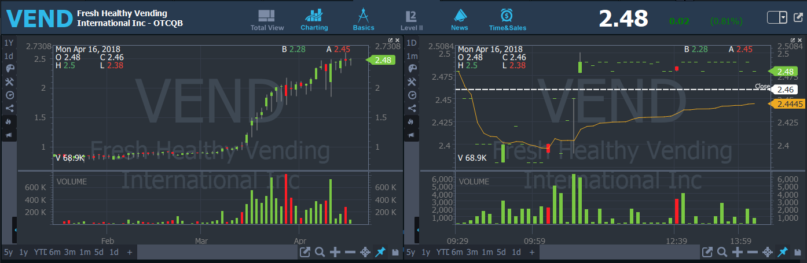Open color palette settings in left chart
Screen dimensions: 807x263
coord(9,69)
